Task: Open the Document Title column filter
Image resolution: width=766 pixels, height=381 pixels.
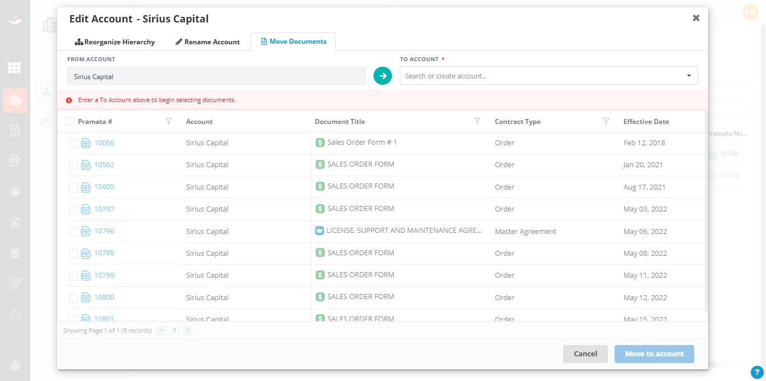Action: [477, 121]
